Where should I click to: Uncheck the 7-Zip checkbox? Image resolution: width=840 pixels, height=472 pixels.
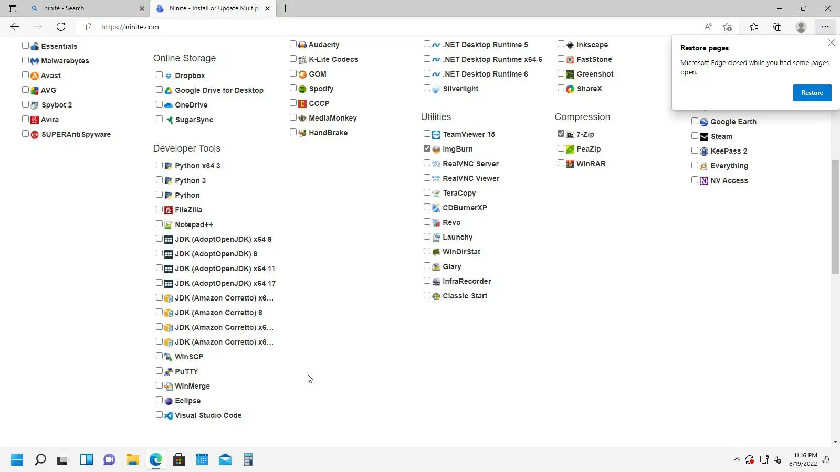coord(561,134)
